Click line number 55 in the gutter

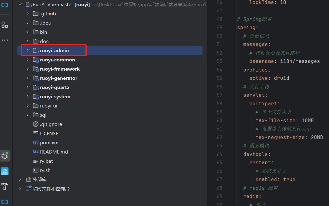[220, 78]
